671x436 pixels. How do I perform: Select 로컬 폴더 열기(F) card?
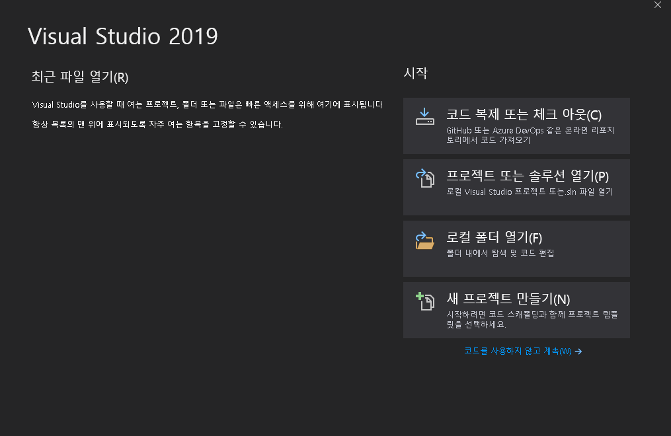(x=516, y=248)
